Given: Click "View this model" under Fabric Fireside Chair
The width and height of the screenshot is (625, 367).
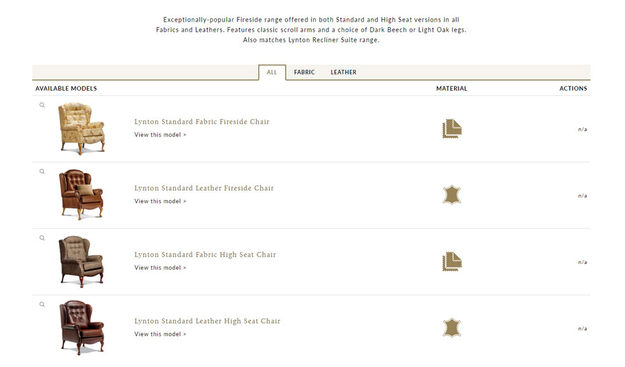Looking at the screenshot, I should pyautogui.click(x=160, y=135).
